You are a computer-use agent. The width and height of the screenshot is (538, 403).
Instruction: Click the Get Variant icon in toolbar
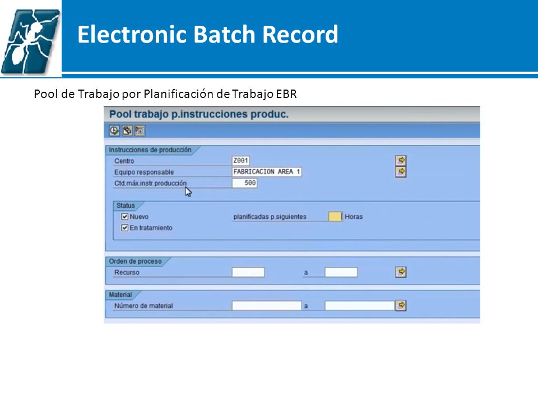[127, 130]
